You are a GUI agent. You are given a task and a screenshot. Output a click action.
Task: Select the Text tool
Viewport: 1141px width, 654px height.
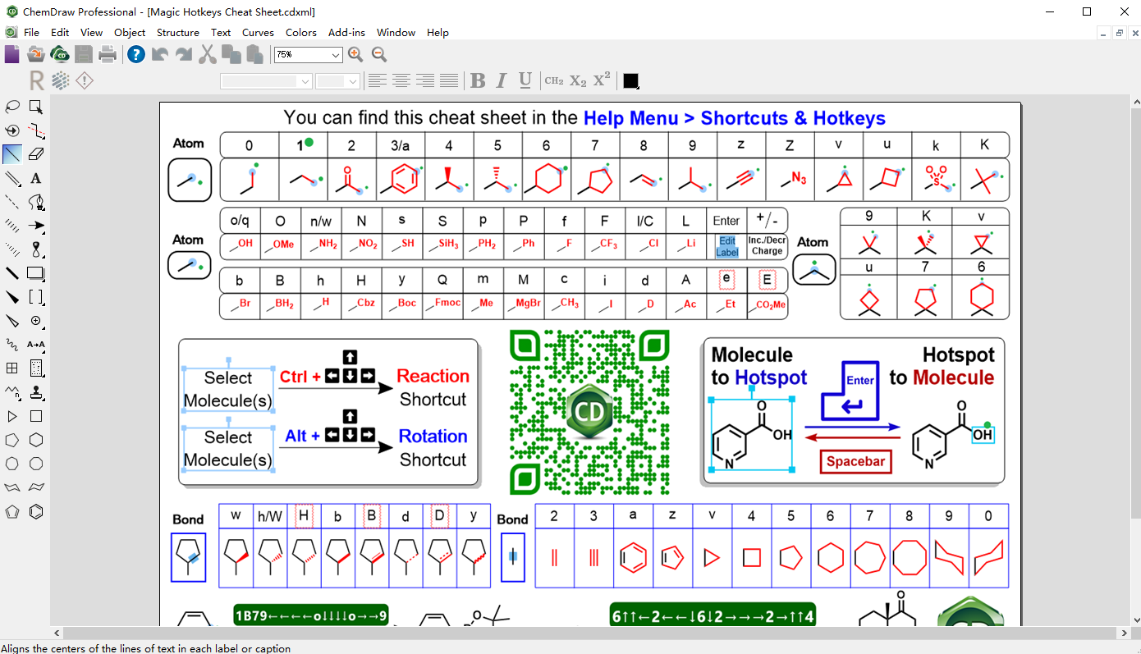click(35, 177)
